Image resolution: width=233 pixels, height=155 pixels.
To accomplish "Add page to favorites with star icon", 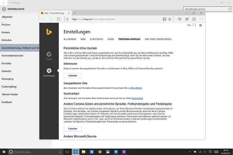I will [170, 19].
